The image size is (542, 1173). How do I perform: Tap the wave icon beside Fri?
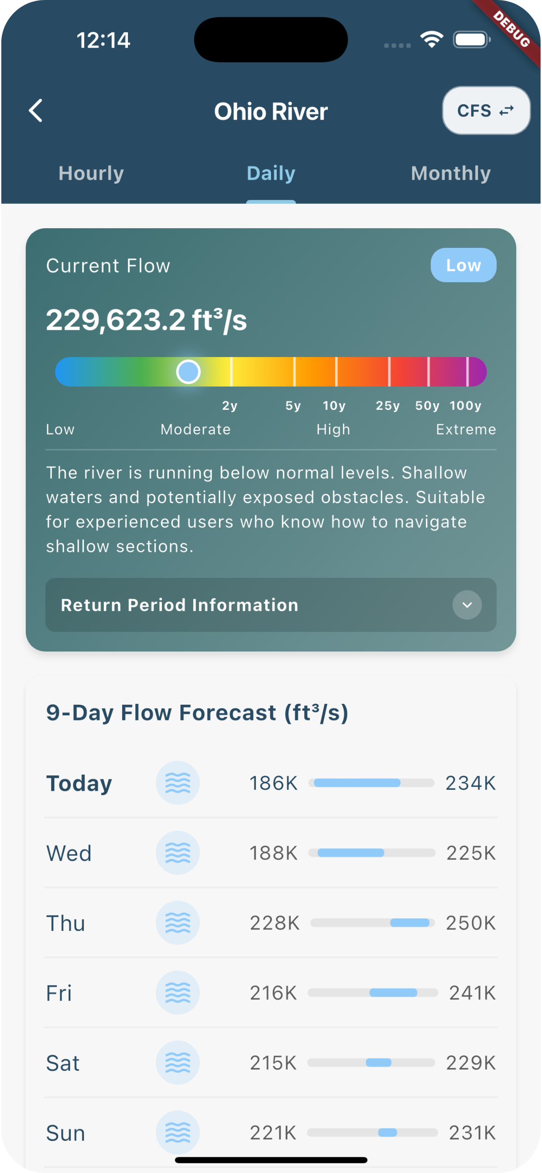click(178, 993)
